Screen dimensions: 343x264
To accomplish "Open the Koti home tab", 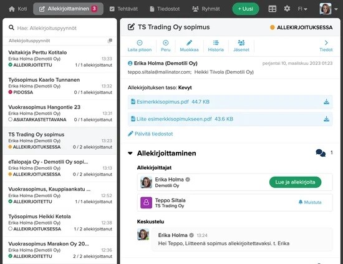I will pos(17,9).
